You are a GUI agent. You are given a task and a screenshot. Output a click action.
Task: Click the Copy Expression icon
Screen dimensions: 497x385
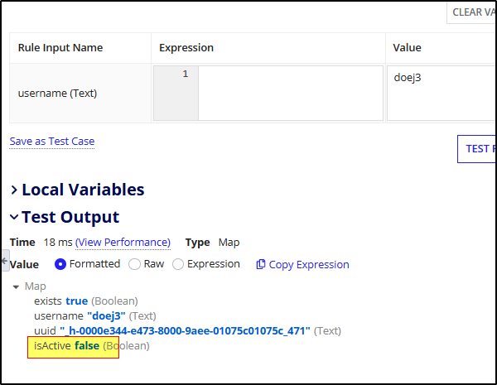pyautogui.click(x=261, y=264)
